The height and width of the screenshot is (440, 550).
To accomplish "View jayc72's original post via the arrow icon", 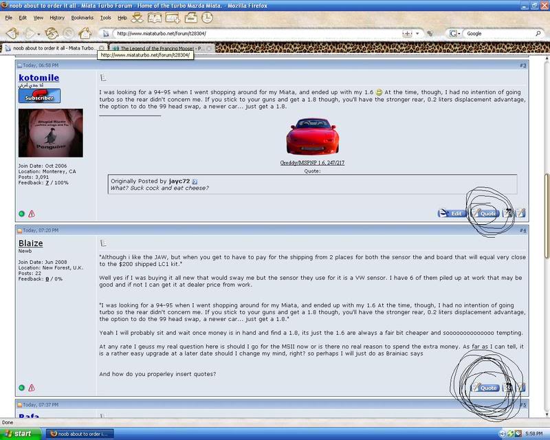I will pos(196,180).
